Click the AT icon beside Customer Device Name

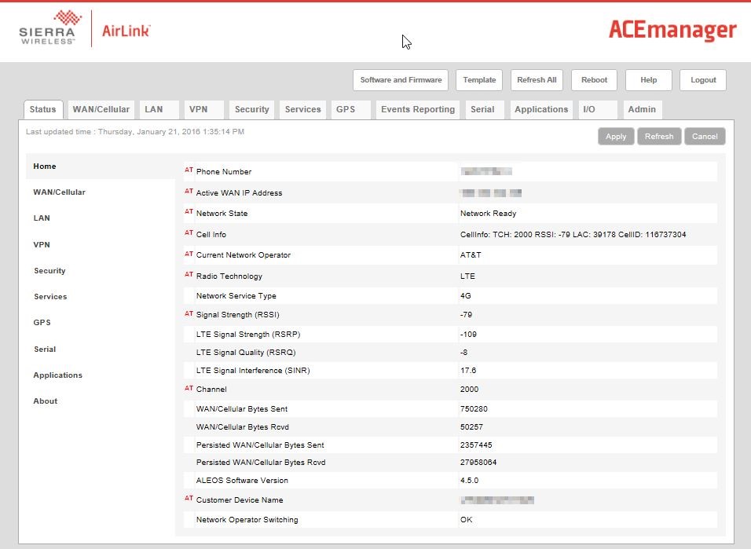point(189,499)
